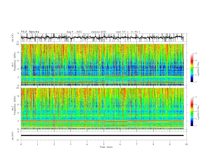The width and height of the screenshot is (210, 162).
Task: Click the ch.1 color bar log(PSD) label
Action: point(199,69)
